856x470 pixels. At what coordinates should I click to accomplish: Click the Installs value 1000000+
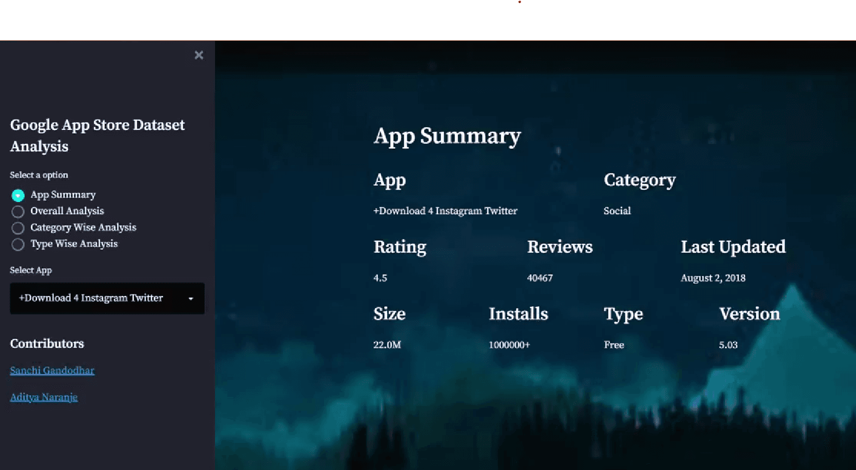[509, 345]
